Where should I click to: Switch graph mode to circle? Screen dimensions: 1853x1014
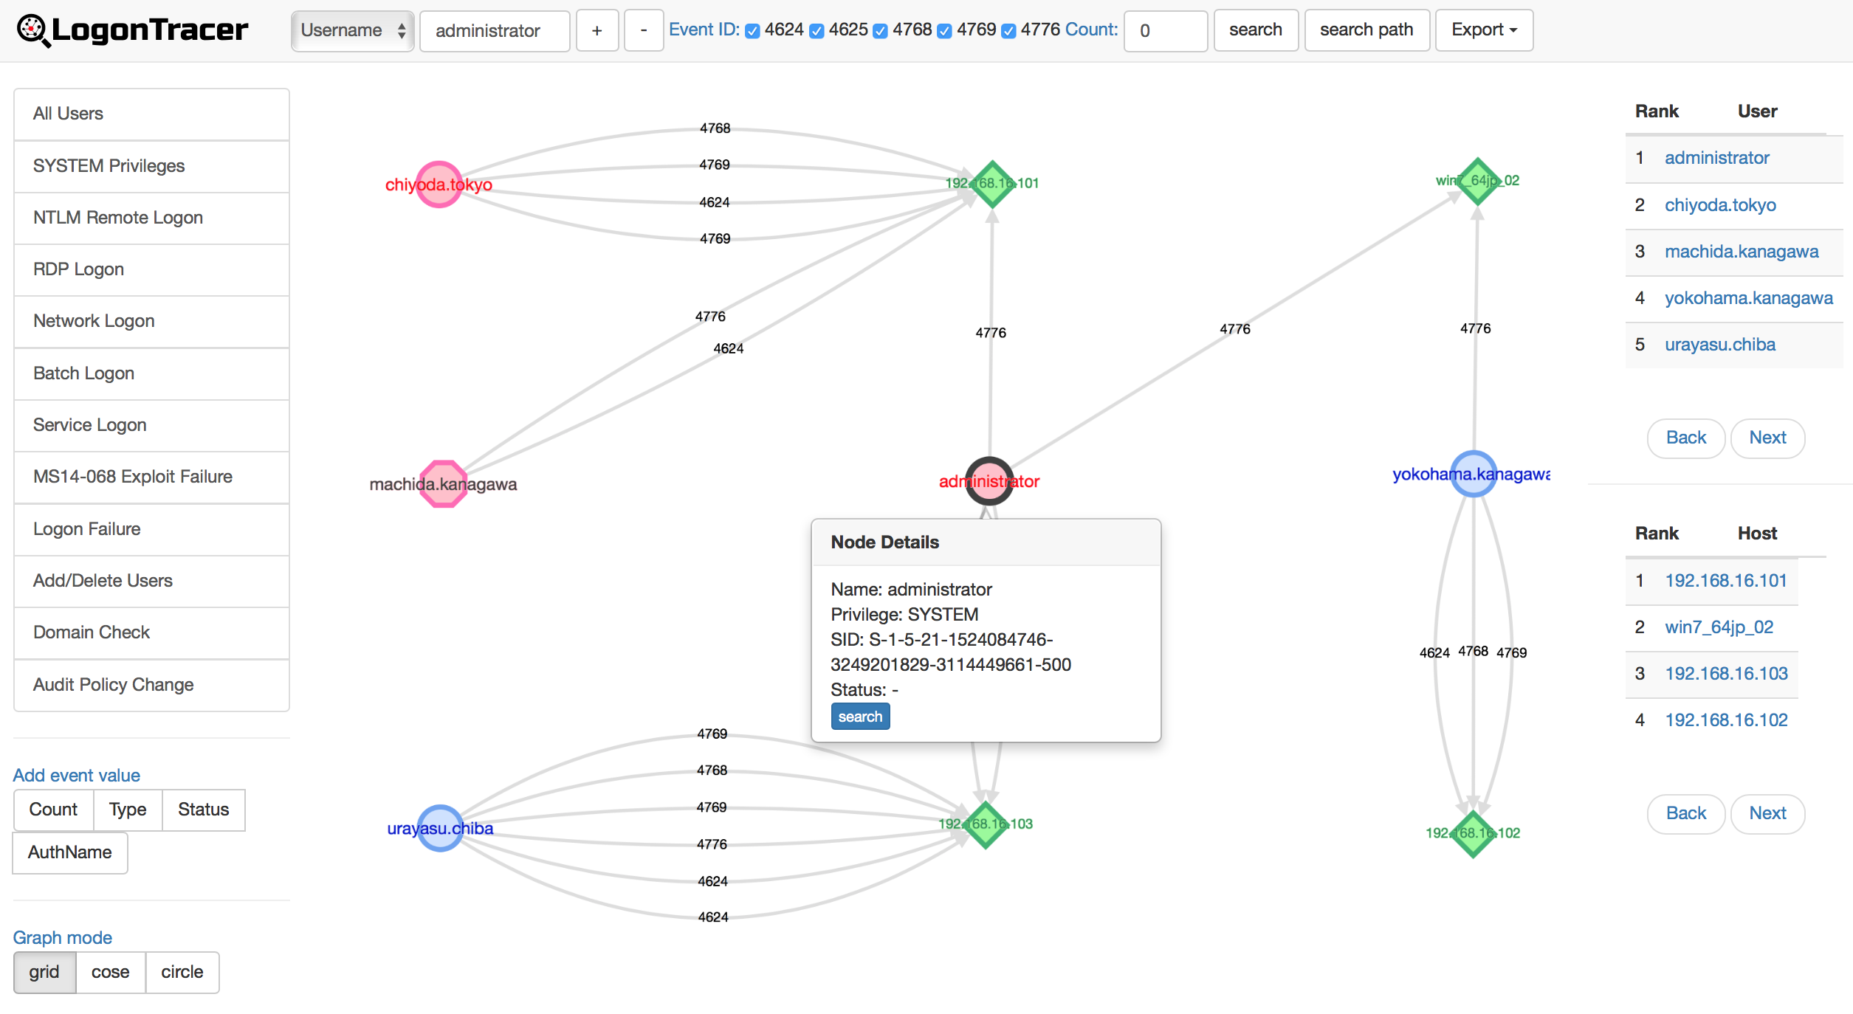[182, 972]
